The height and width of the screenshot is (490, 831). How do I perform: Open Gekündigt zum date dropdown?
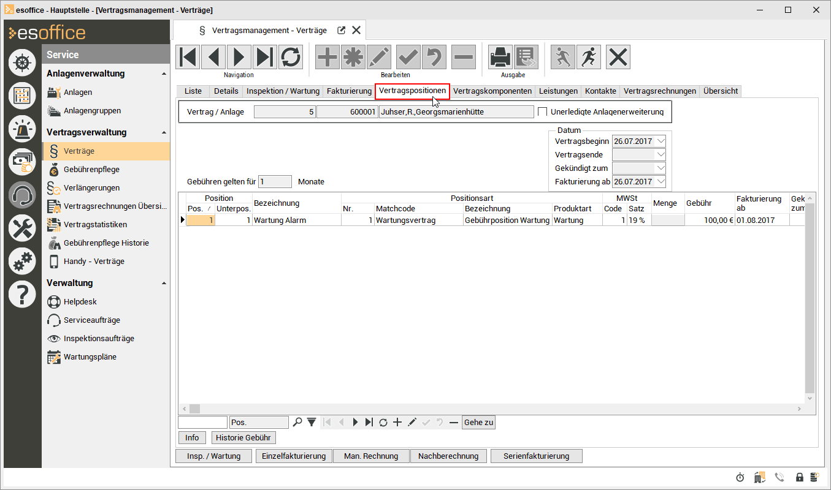click(x=660, y=168)
